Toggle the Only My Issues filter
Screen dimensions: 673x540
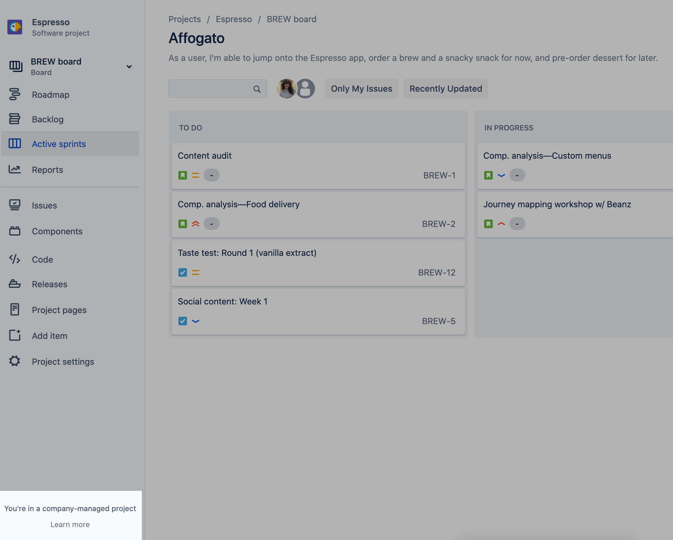[x=361, y=89]
